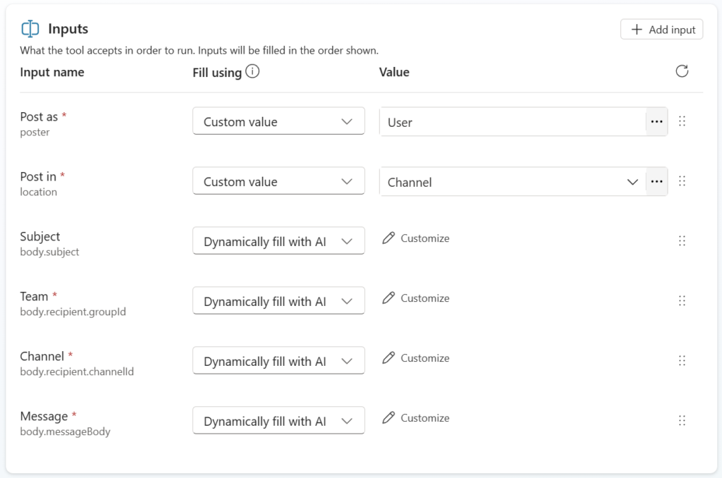
Task: Click the drag handle beside Post as row
Action: coord(682,121)
